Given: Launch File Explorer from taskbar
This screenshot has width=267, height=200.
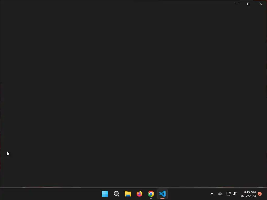Looking at the screenshot, I should (128, 194).
